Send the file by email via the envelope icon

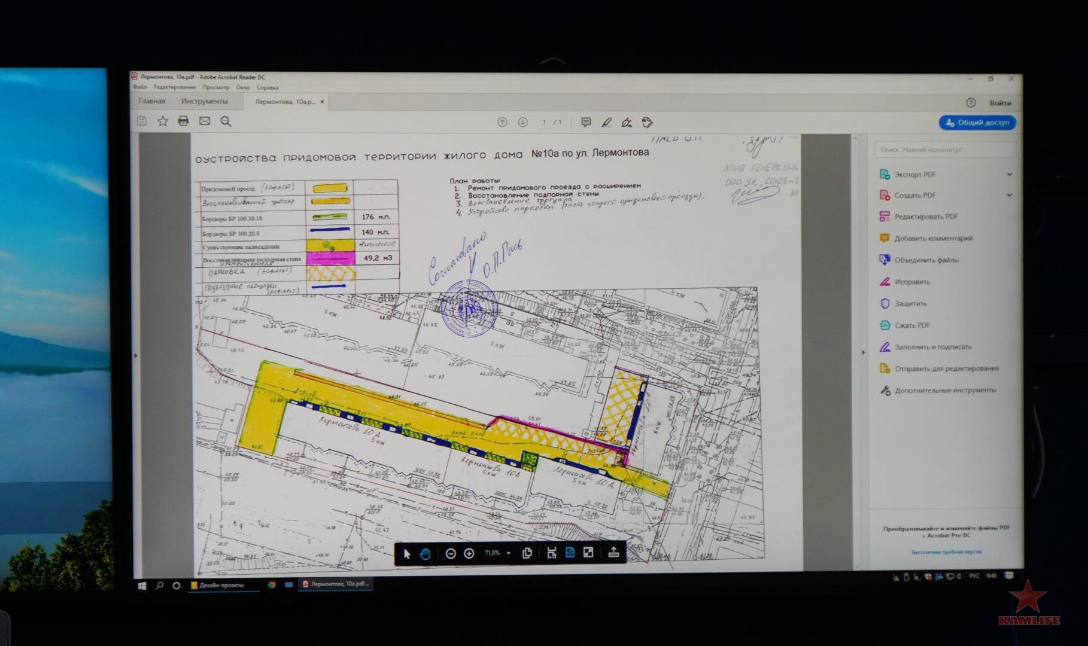(205, 121)
